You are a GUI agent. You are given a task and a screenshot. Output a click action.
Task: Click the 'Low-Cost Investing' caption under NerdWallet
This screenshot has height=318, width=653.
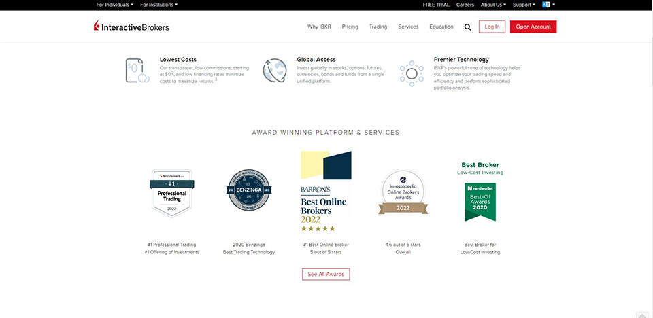(x=480, y=252)
